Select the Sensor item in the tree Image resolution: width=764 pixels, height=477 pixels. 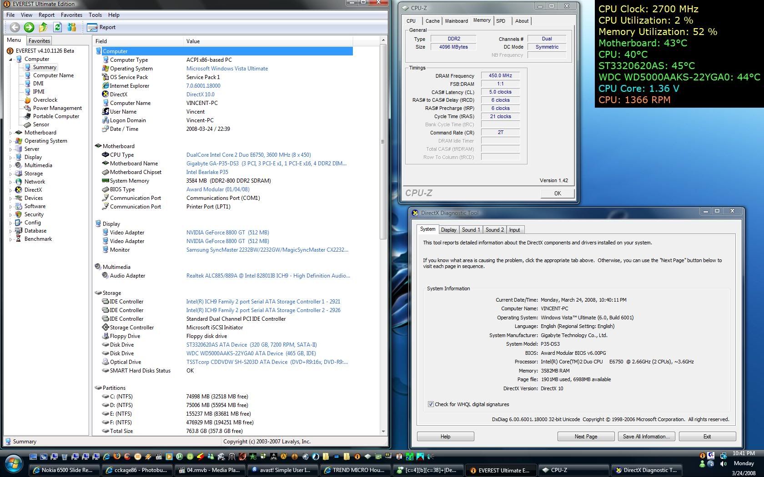41,124
